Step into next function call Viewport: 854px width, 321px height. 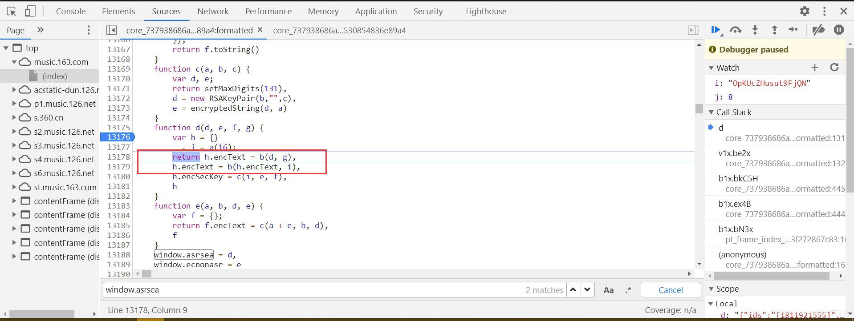click(755, 30)
